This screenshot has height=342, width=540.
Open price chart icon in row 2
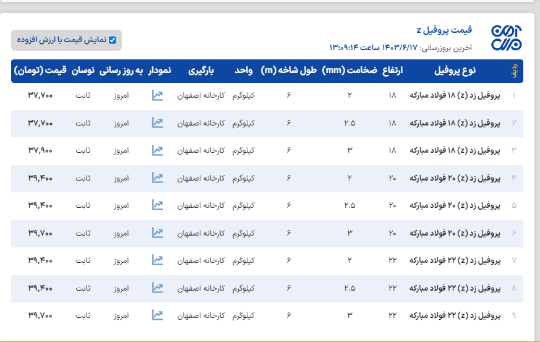[157, 122]
